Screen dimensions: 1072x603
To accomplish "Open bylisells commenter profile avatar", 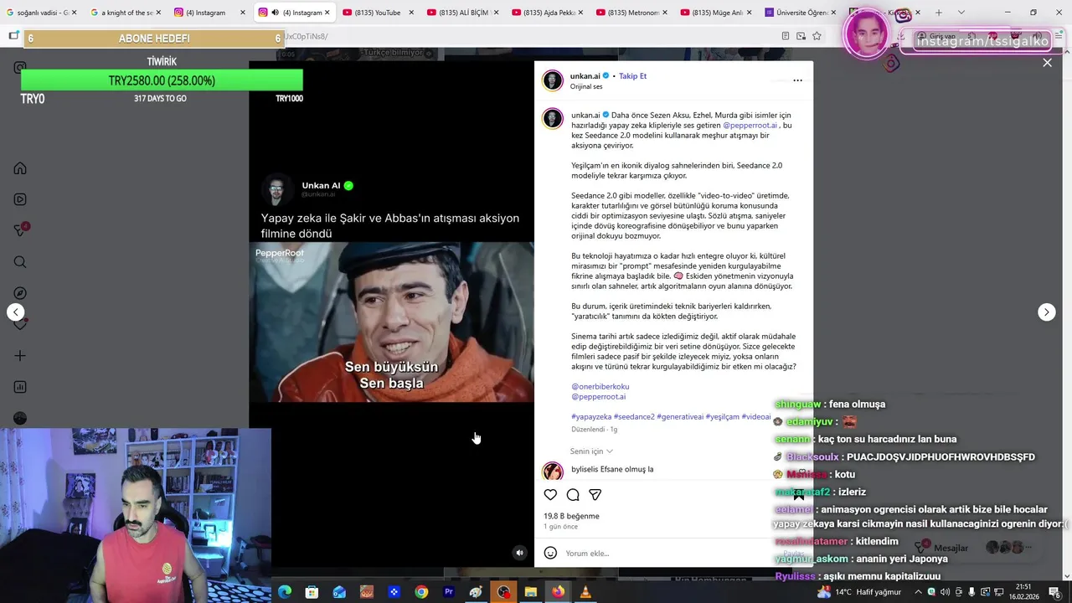I will tap(552, 472).
